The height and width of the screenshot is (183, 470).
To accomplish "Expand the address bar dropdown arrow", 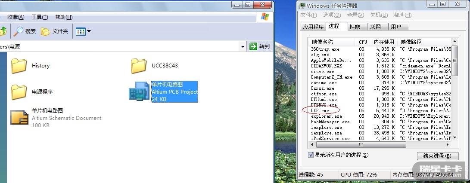I will coord(243,47).
